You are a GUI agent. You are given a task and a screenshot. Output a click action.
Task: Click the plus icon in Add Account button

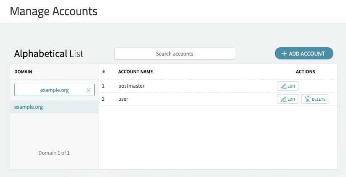(x=284, y=54)
